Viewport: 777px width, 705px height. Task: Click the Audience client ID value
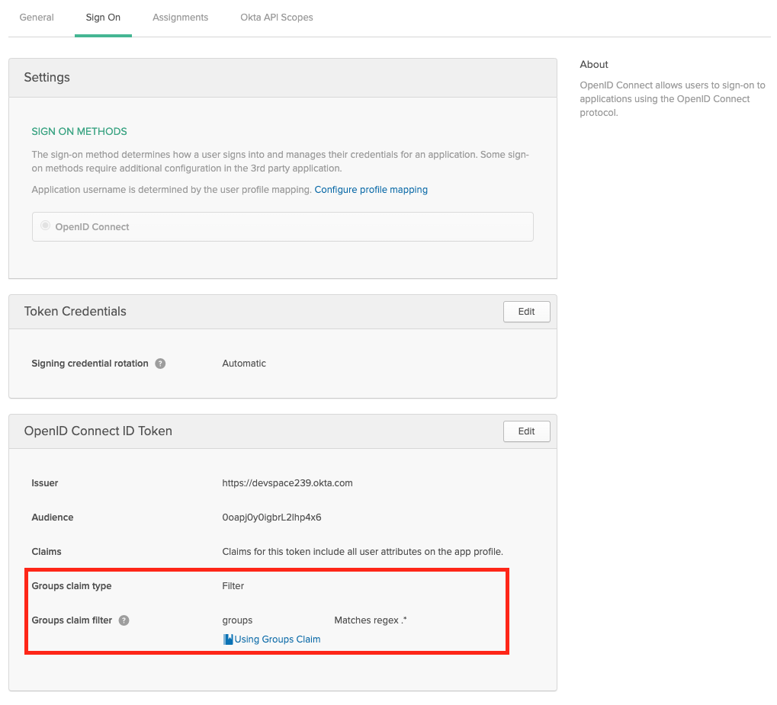[x=271, y=518]
